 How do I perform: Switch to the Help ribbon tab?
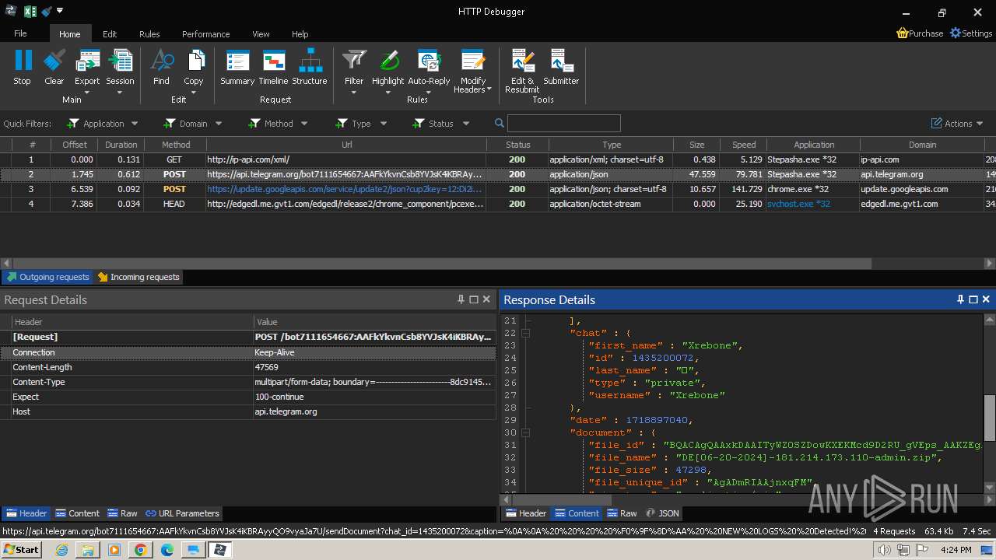(300, 34)
